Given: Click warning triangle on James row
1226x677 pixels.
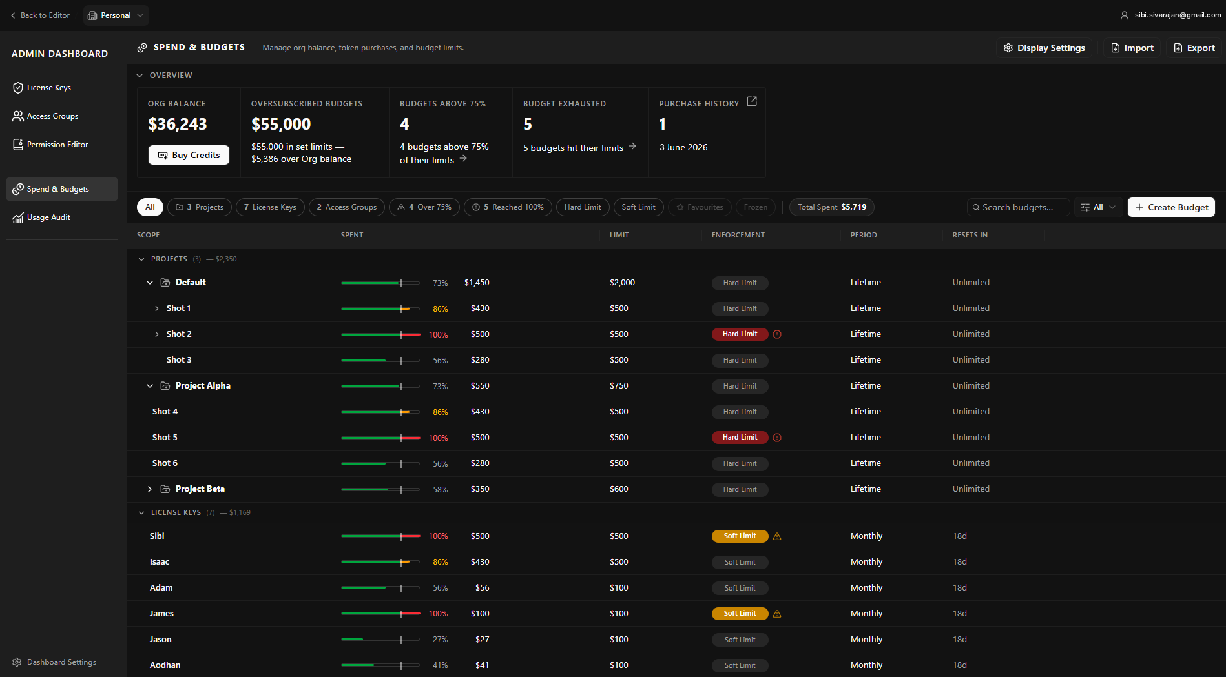Looking at the screenshot, I should tap(777, 614).
